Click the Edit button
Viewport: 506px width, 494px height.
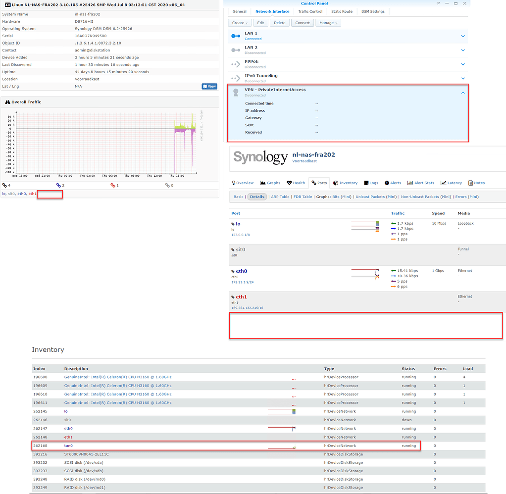click(x=260, y=23)
